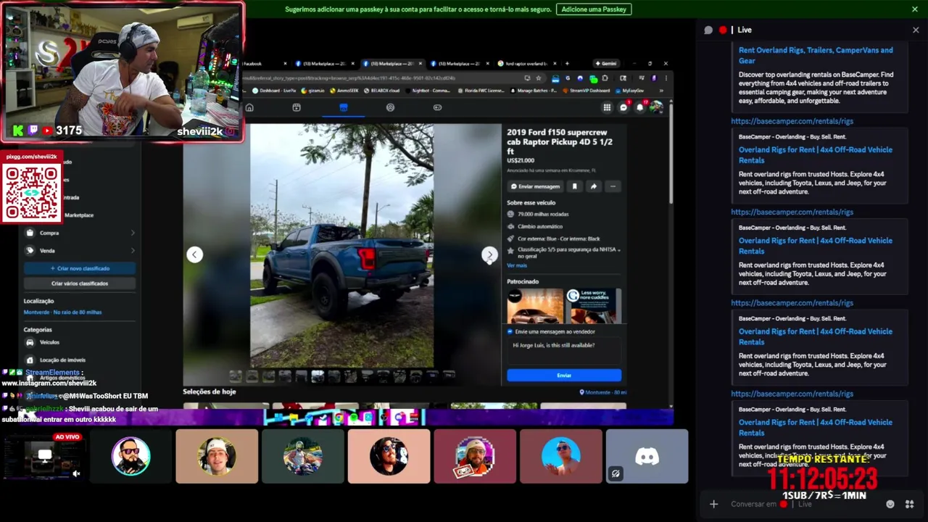Share the Raptor listing via arrow icon
This screenshot has width=928, height=522.
pyautogui.click(x=593, y=186)
